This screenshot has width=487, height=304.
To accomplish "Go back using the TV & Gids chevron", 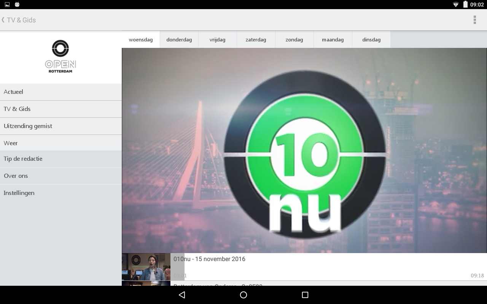I will (x=3, y=20).
